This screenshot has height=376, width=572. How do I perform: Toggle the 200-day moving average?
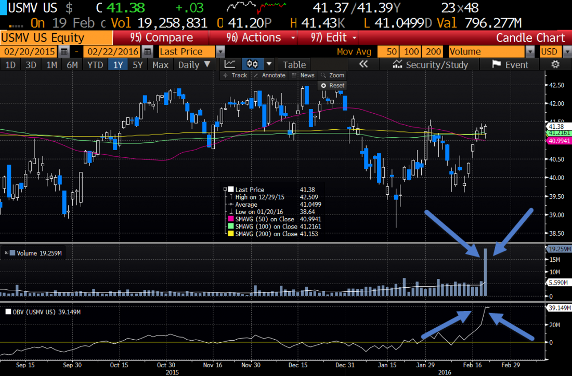pos(434,51)
